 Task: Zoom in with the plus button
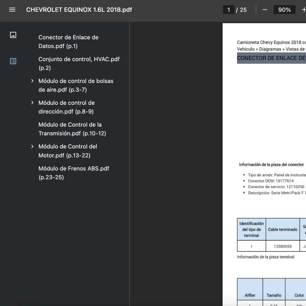[303, 10]
